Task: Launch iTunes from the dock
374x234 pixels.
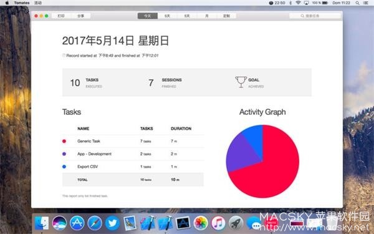Action: 218,223
